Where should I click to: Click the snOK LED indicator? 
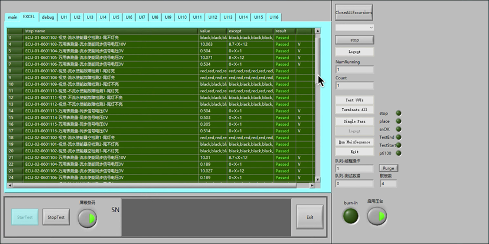coord(399,129)
